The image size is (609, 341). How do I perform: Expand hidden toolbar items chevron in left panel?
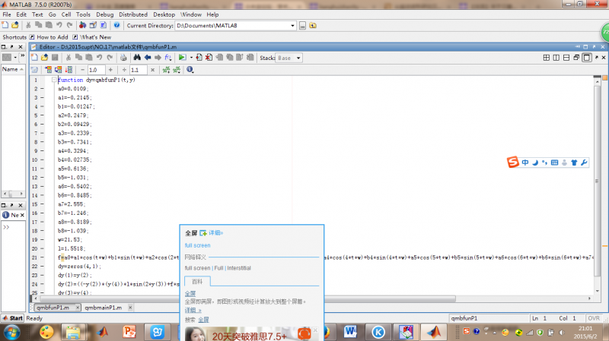coord(22,55)
